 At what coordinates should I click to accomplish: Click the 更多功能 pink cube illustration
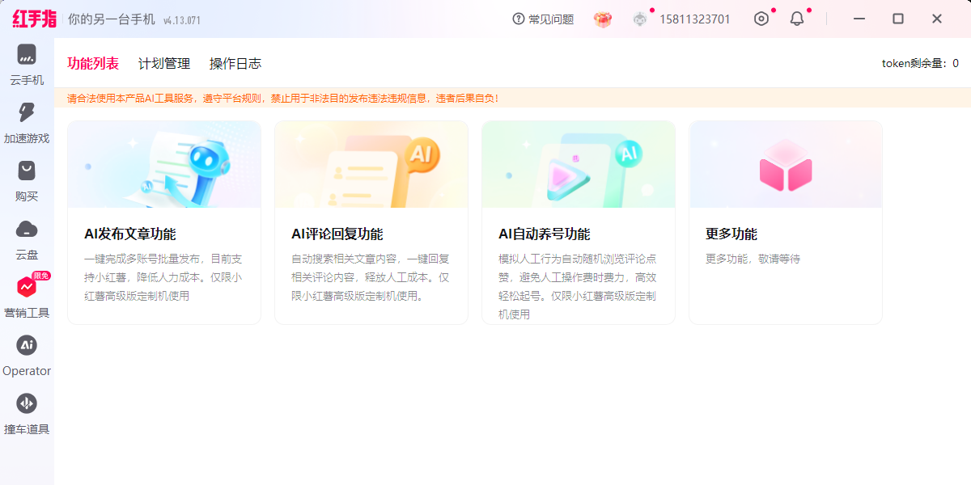point(786,164)
